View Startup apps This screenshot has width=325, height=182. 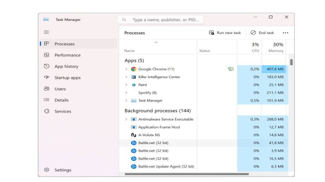click(x=67, y=77)
